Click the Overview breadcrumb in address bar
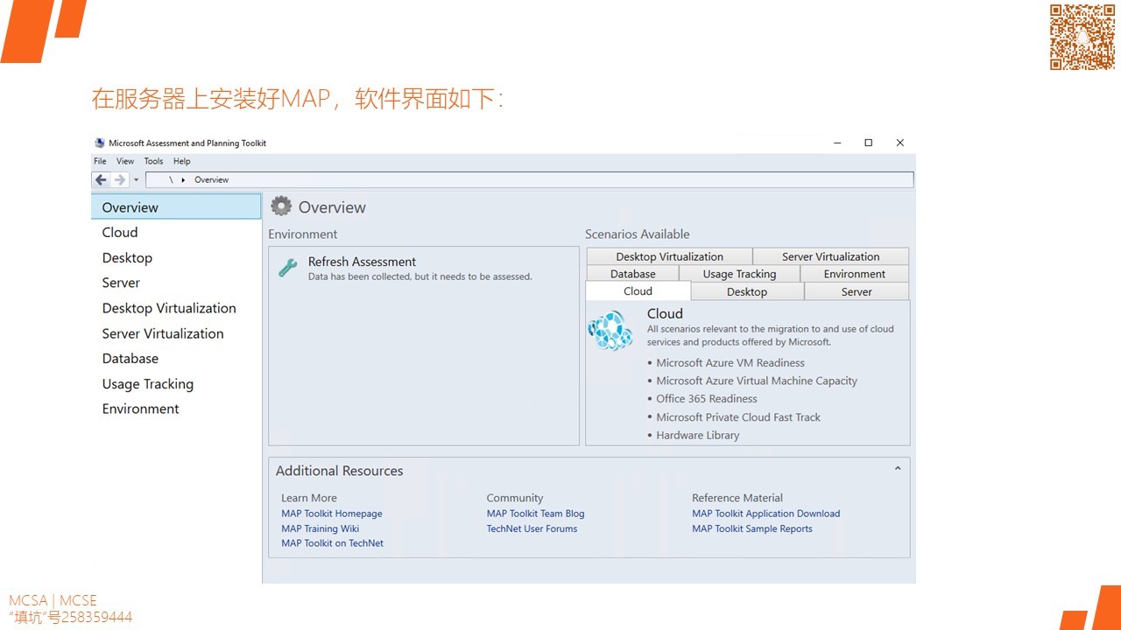This screenshot has width=1121, height=630. 211,179
